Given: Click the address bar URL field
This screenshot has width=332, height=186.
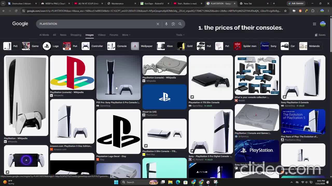Looking at the screenshot, I should pyautogui.click(x=153, y=11).
